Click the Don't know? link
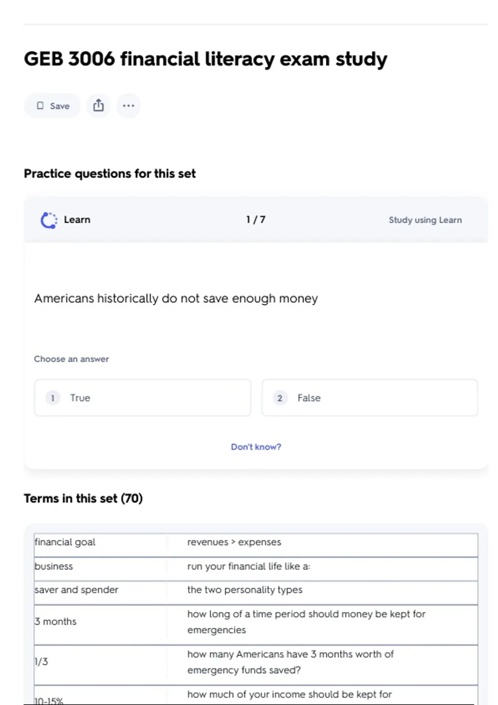 [256, 447]
